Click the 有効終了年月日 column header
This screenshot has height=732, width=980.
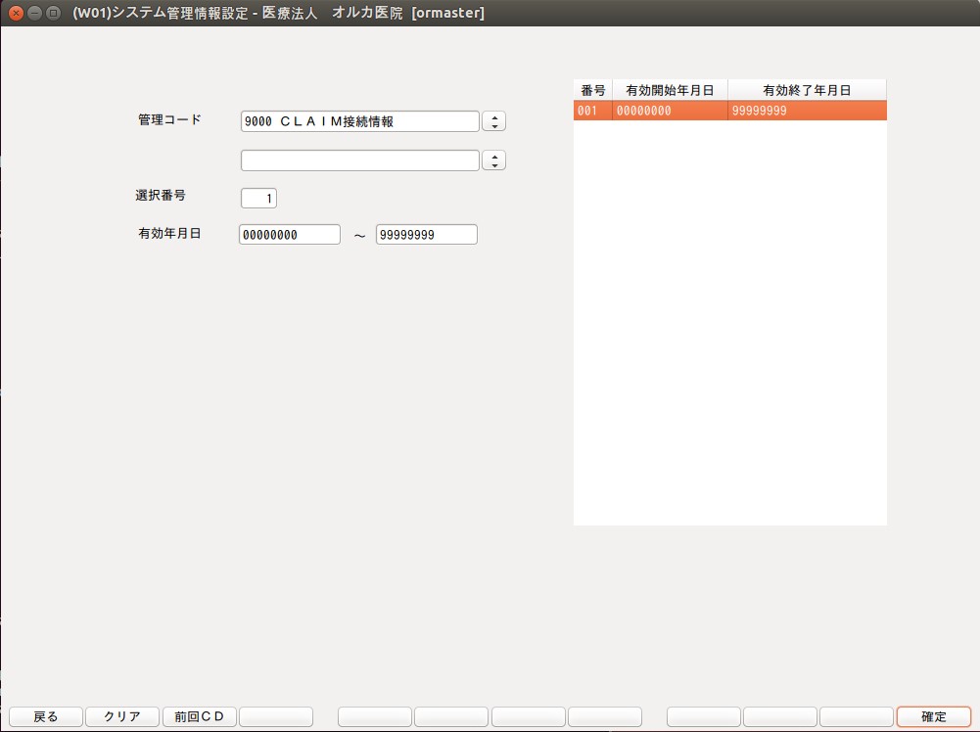click(807, 90)
